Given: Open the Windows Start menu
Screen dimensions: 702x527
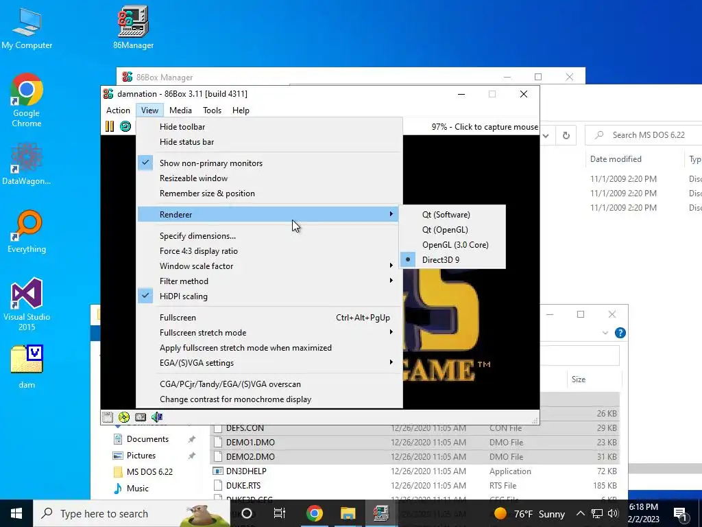Looking at the screenshot, I should [16, 513].
